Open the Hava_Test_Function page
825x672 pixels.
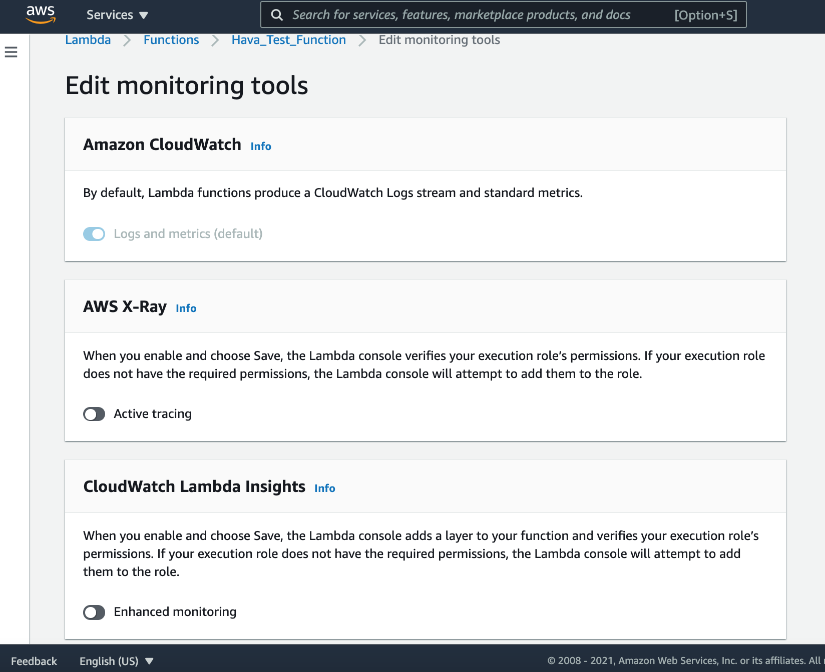pyautogui.click(x=288, y=39)
